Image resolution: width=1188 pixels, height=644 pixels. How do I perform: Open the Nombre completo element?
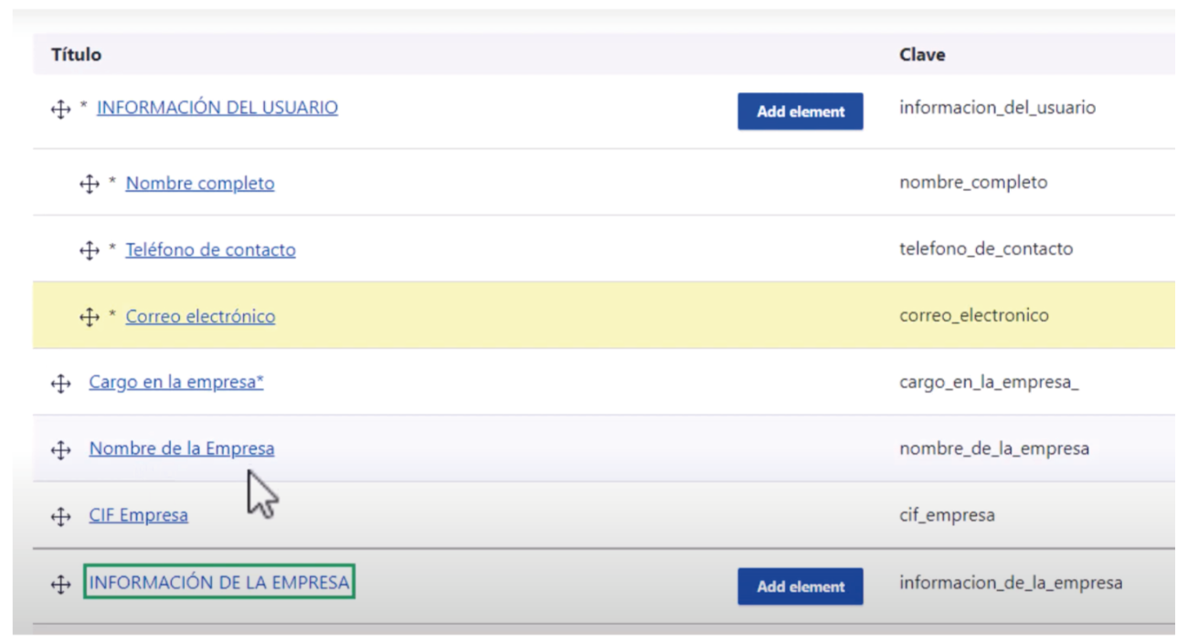tap(200, 184)
